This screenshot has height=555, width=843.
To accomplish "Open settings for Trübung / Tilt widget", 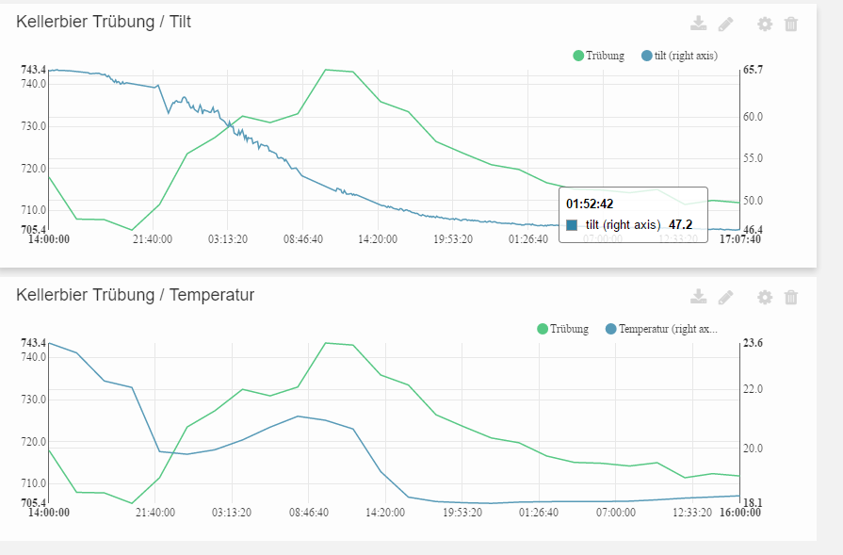I will (x=765, y=24).
